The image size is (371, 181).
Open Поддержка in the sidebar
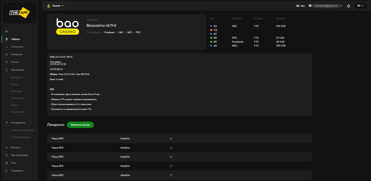coord(17,170)
